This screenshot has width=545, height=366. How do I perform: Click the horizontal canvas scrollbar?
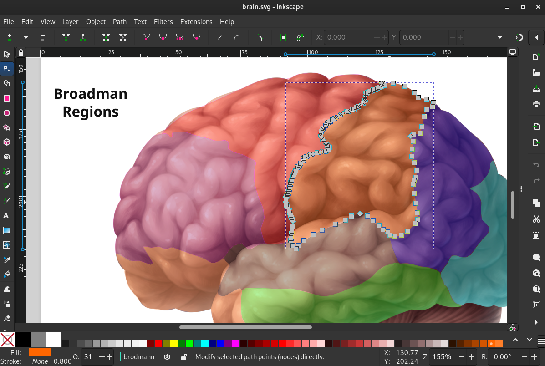246,327
